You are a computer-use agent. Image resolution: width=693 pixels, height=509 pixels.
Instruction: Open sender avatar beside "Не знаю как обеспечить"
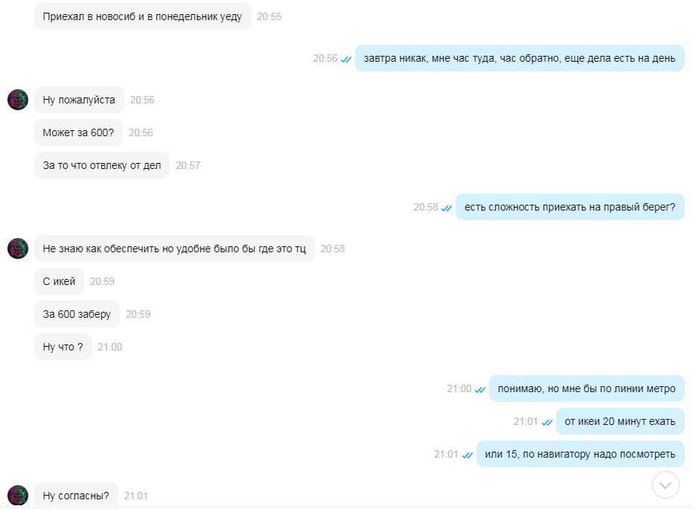(18, 249)
